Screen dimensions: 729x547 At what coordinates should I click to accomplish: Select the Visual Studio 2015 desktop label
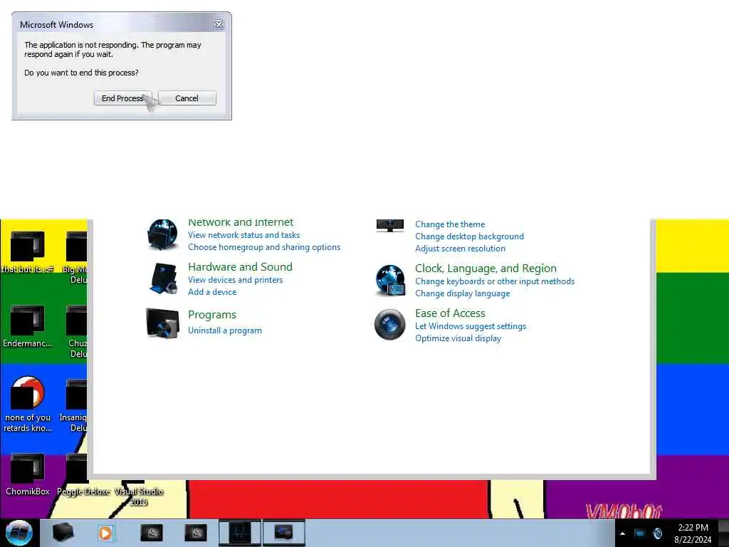point(139,496)
